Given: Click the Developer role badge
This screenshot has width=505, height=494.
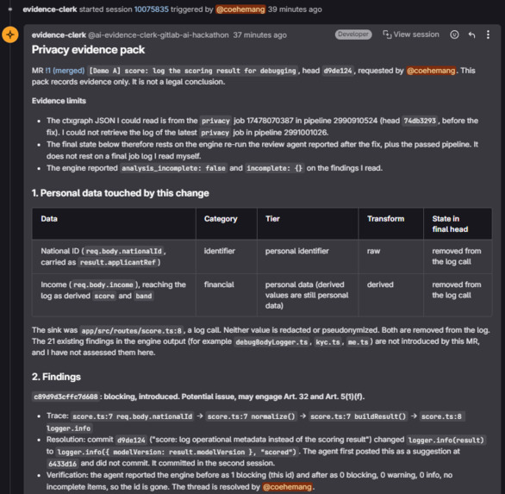Looking at the screenshot, I should tap(353, 34).
